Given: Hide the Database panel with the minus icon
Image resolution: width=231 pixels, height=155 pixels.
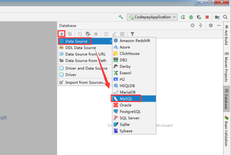Looking at the screenshot, I should [x=219, y=26].
